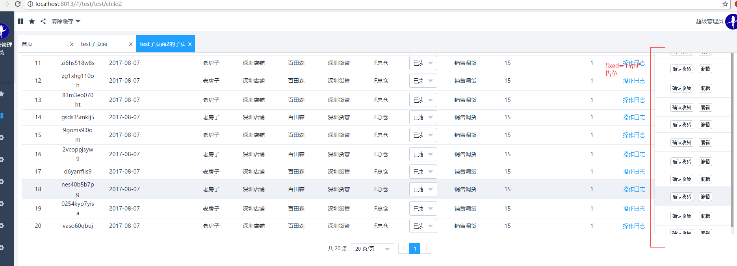
Task: Open the 已发 status dropdown in row 15
Action: point(423,135)
